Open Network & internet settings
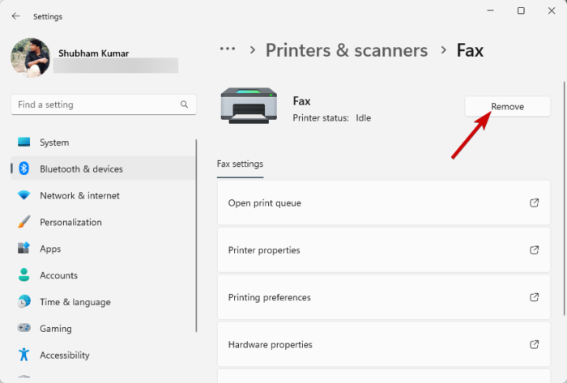Image resolution: width=567 pixels, height=383 pixels. (79, 196)
